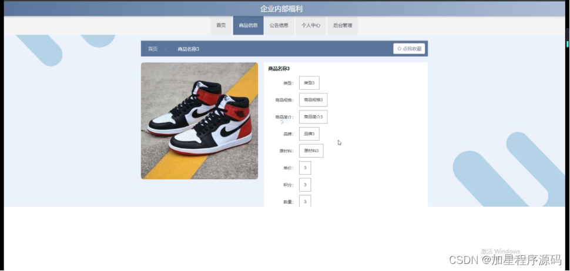
Task: Click the 点我收藏 favorite button
Action: pos(409,49)
